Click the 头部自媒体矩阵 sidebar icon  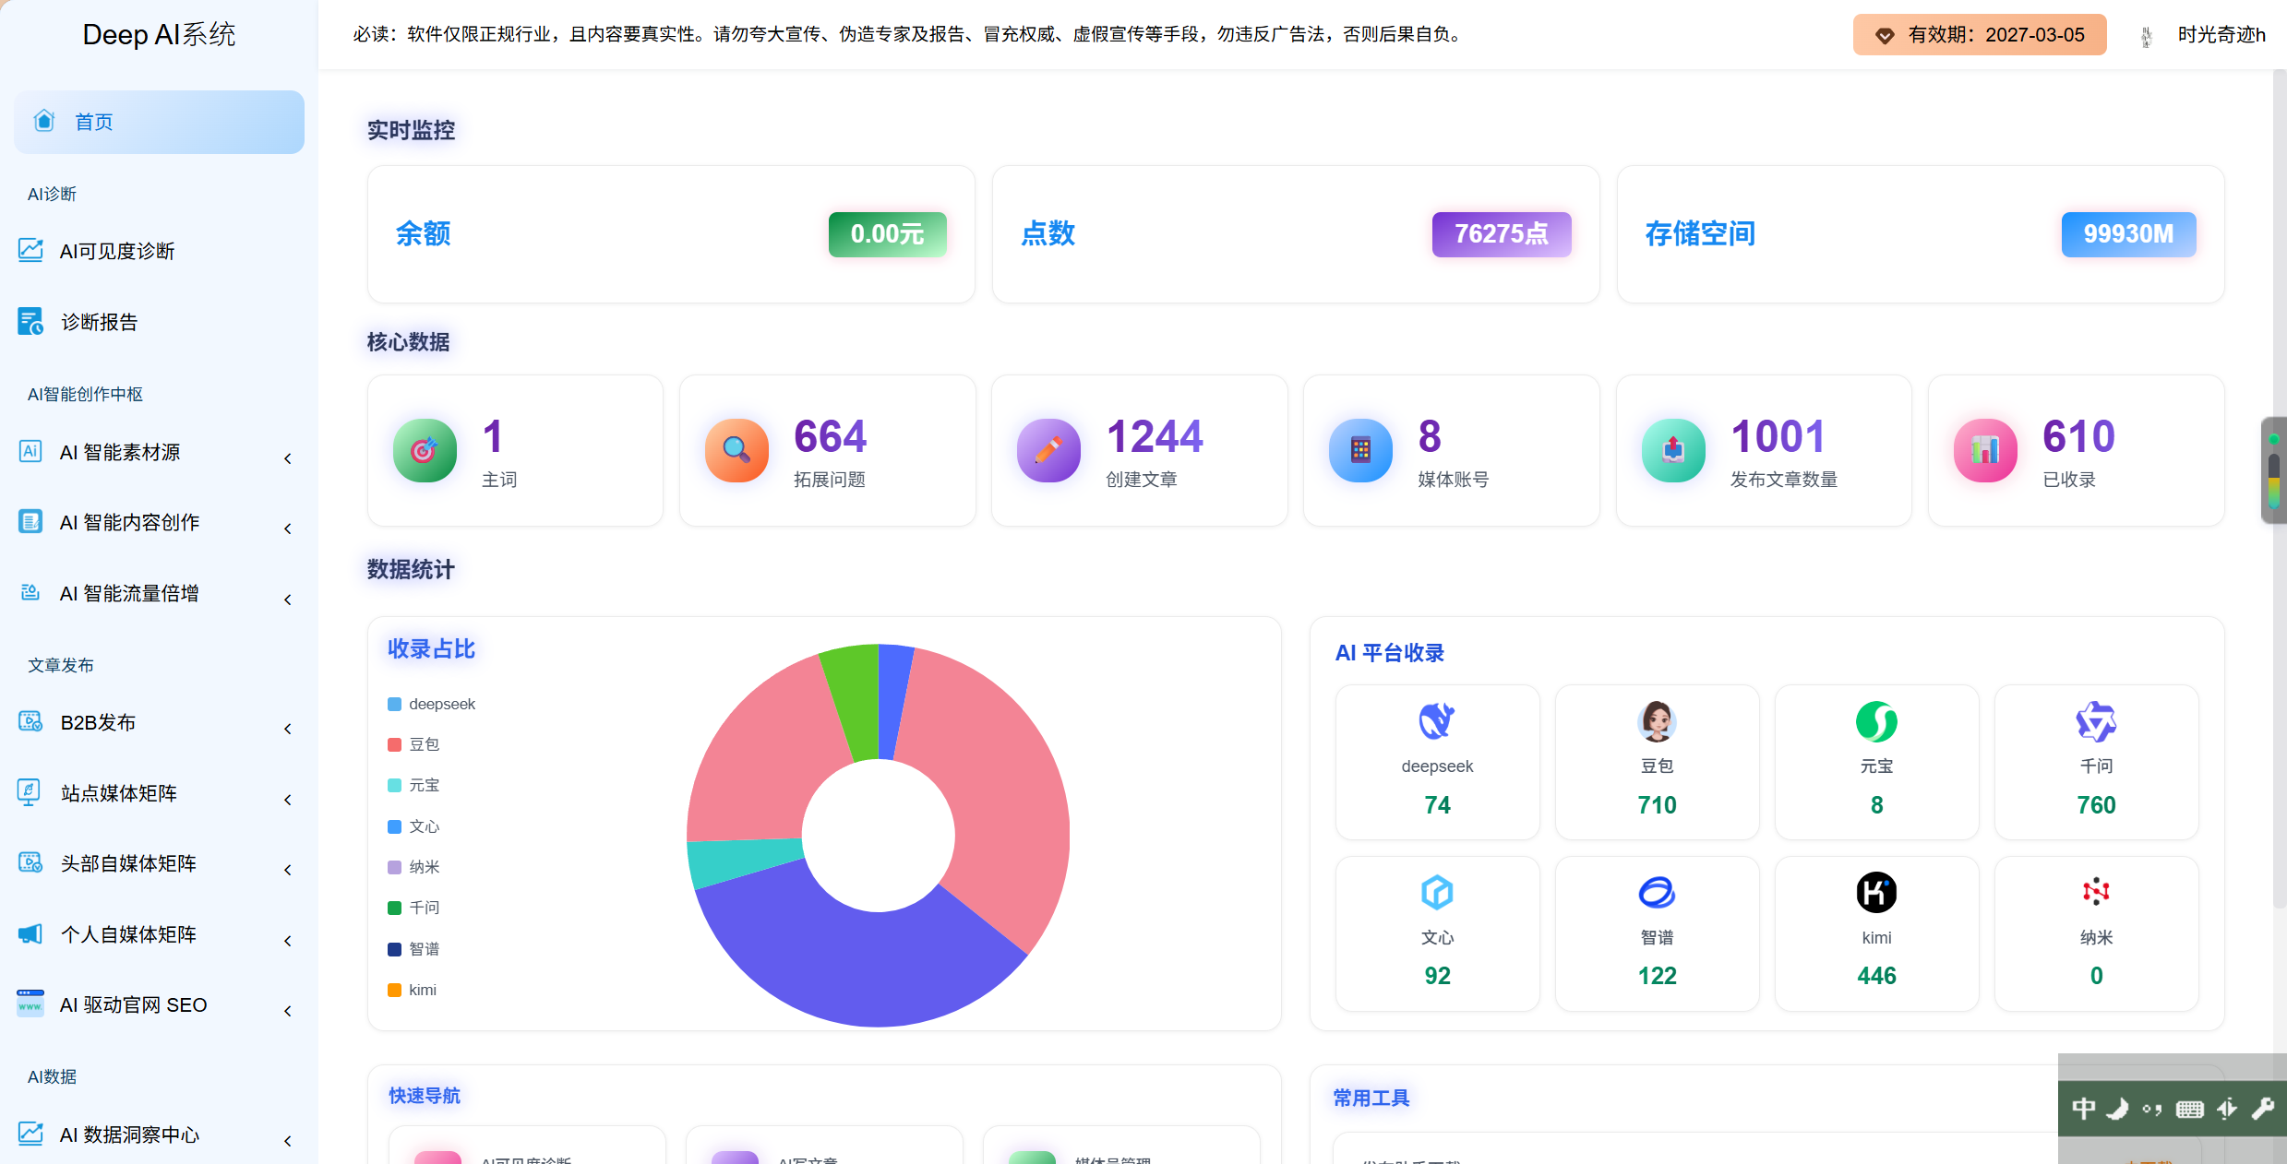(x=30, y=862)
